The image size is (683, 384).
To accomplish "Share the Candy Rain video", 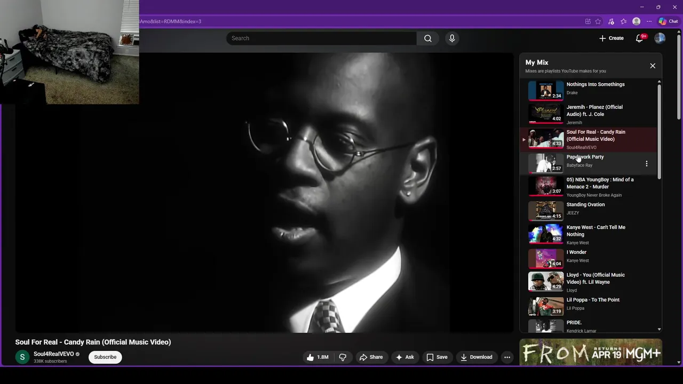I will 371,357.
